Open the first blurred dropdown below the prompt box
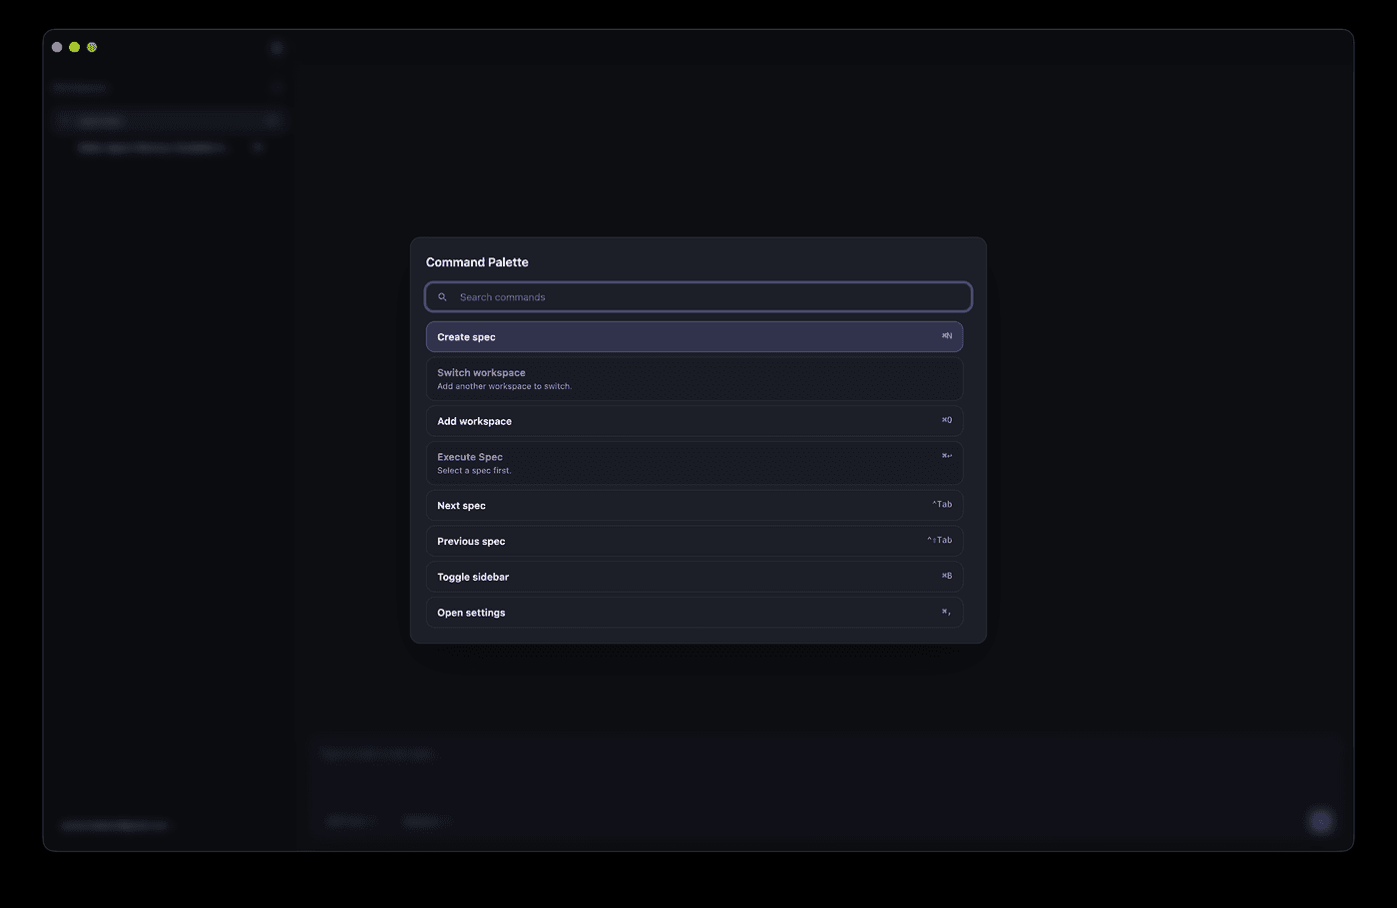This screenshot has height=908, width=1397. 350,821
